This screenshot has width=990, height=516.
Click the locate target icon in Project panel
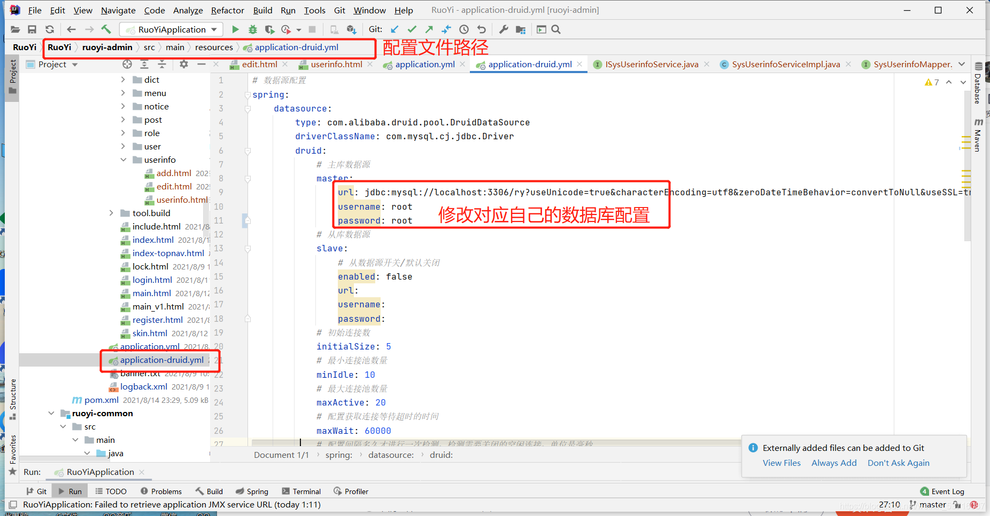point(127,64)
